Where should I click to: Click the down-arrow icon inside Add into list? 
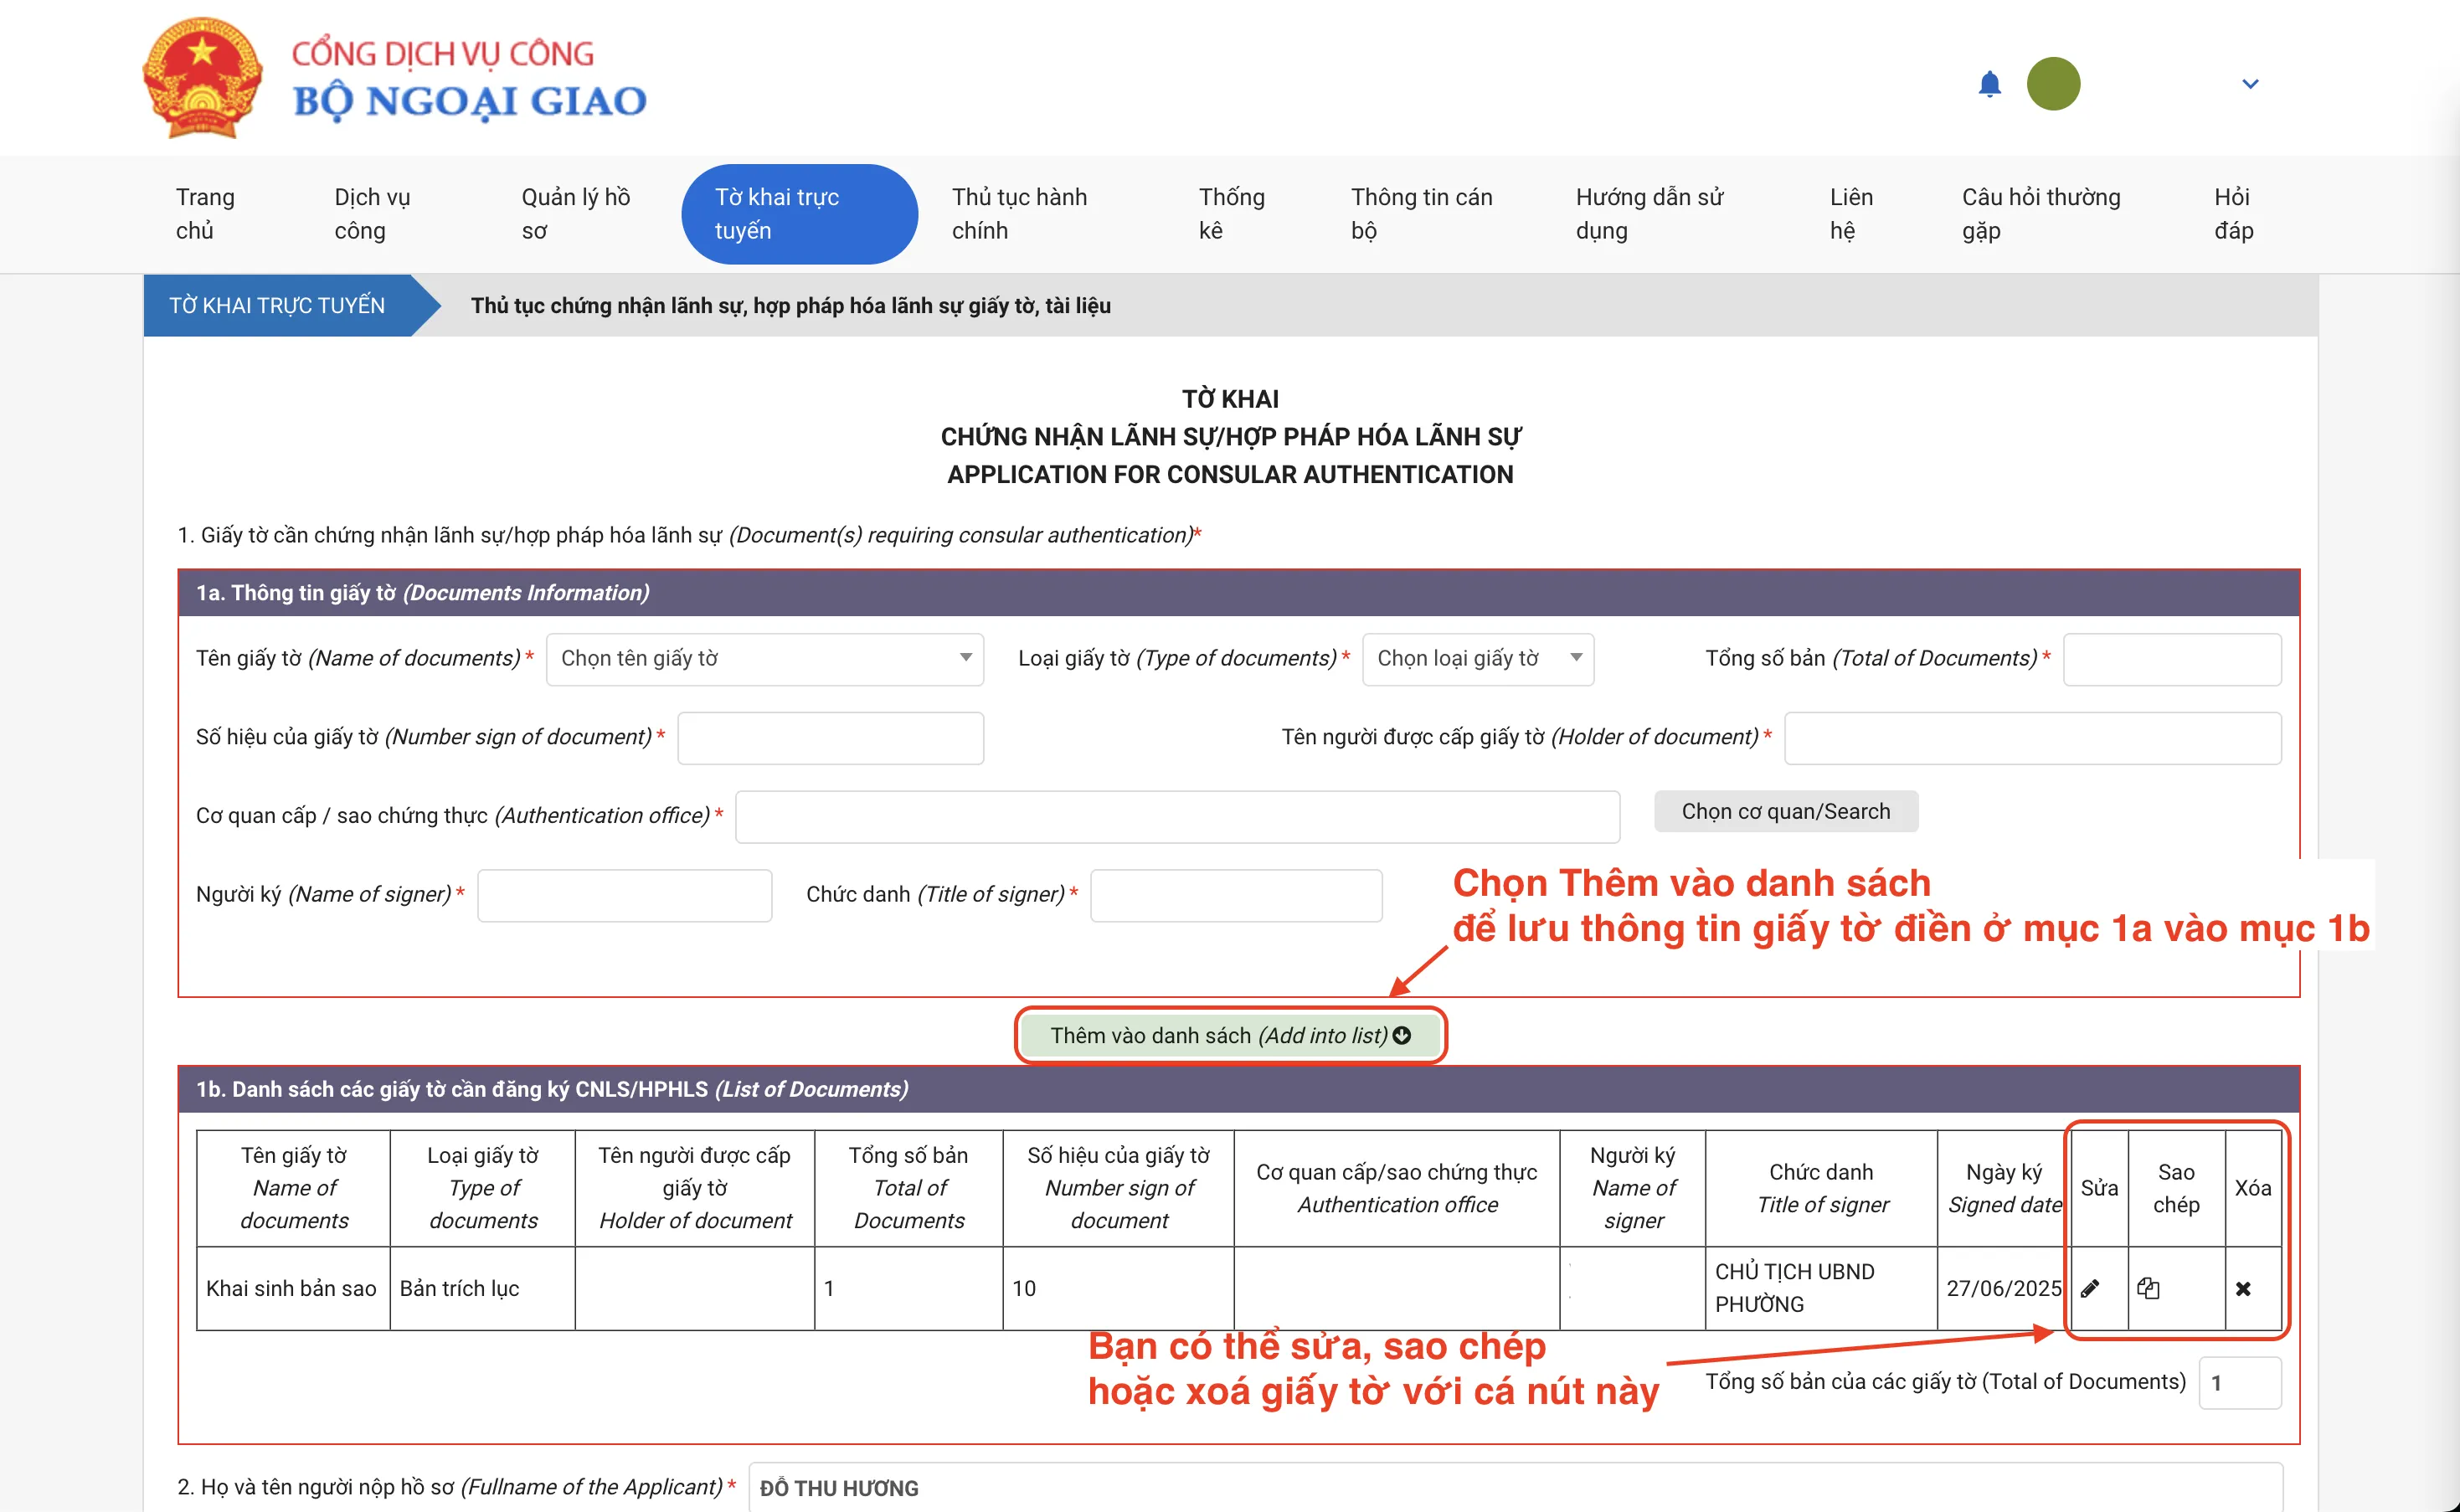tap(1400, 1036)
